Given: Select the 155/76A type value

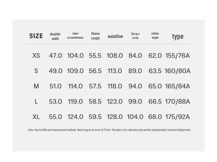Looking at the screenshot, I should (178, 56).
